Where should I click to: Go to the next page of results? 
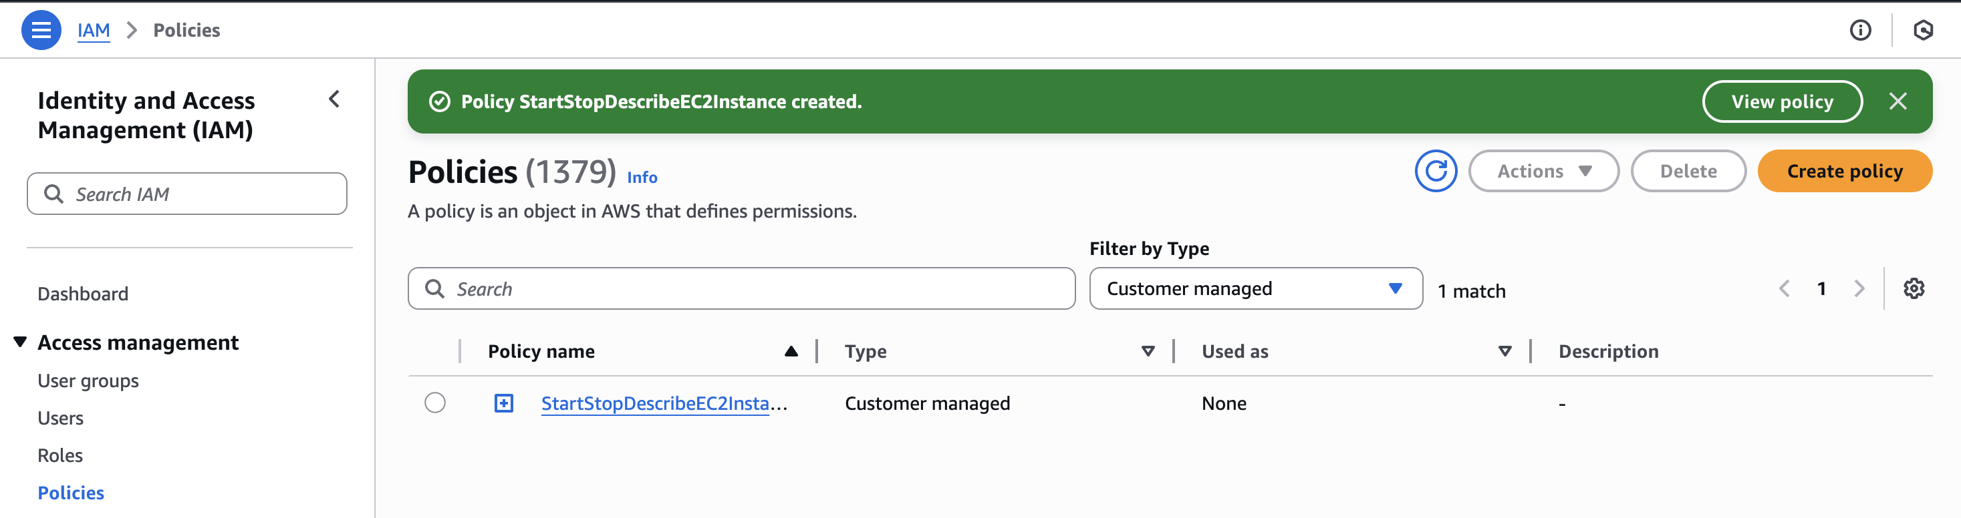click(x=1859, y=289)
